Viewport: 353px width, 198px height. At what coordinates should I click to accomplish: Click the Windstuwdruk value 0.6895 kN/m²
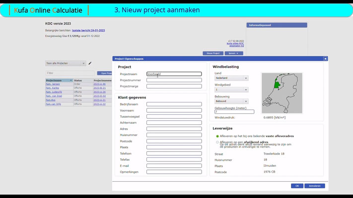coord(275,117)
